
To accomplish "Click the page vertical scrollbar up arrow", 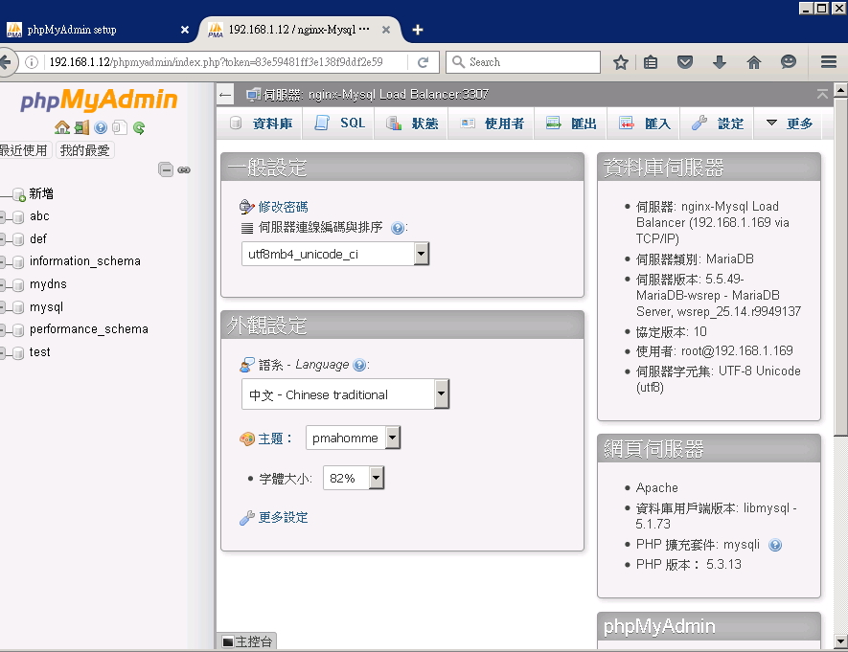I will tap(841, 89).
